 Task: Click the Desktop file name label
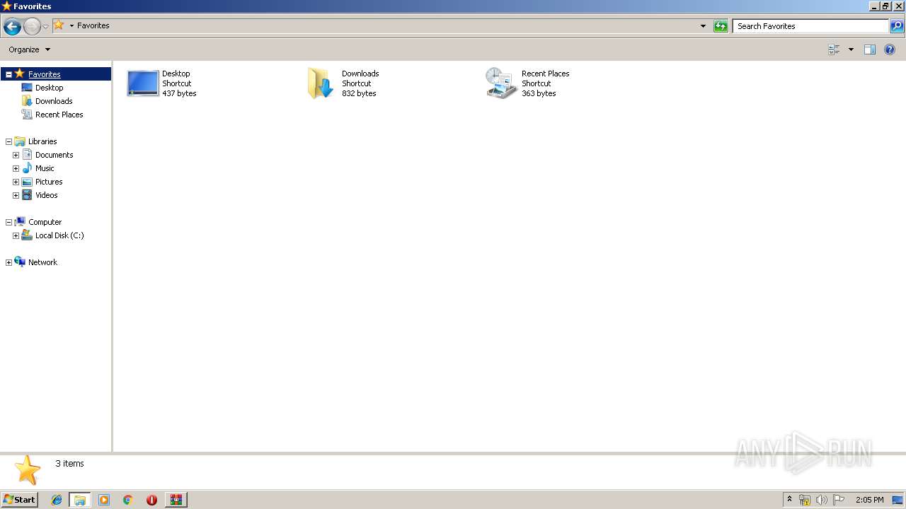click(176, 74)
